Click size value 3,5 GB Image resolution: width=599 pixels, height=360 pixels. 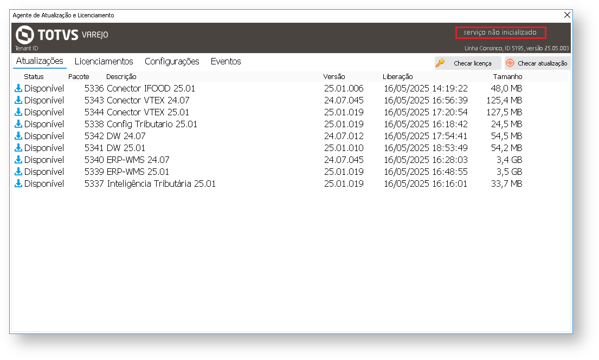[509, 172]
